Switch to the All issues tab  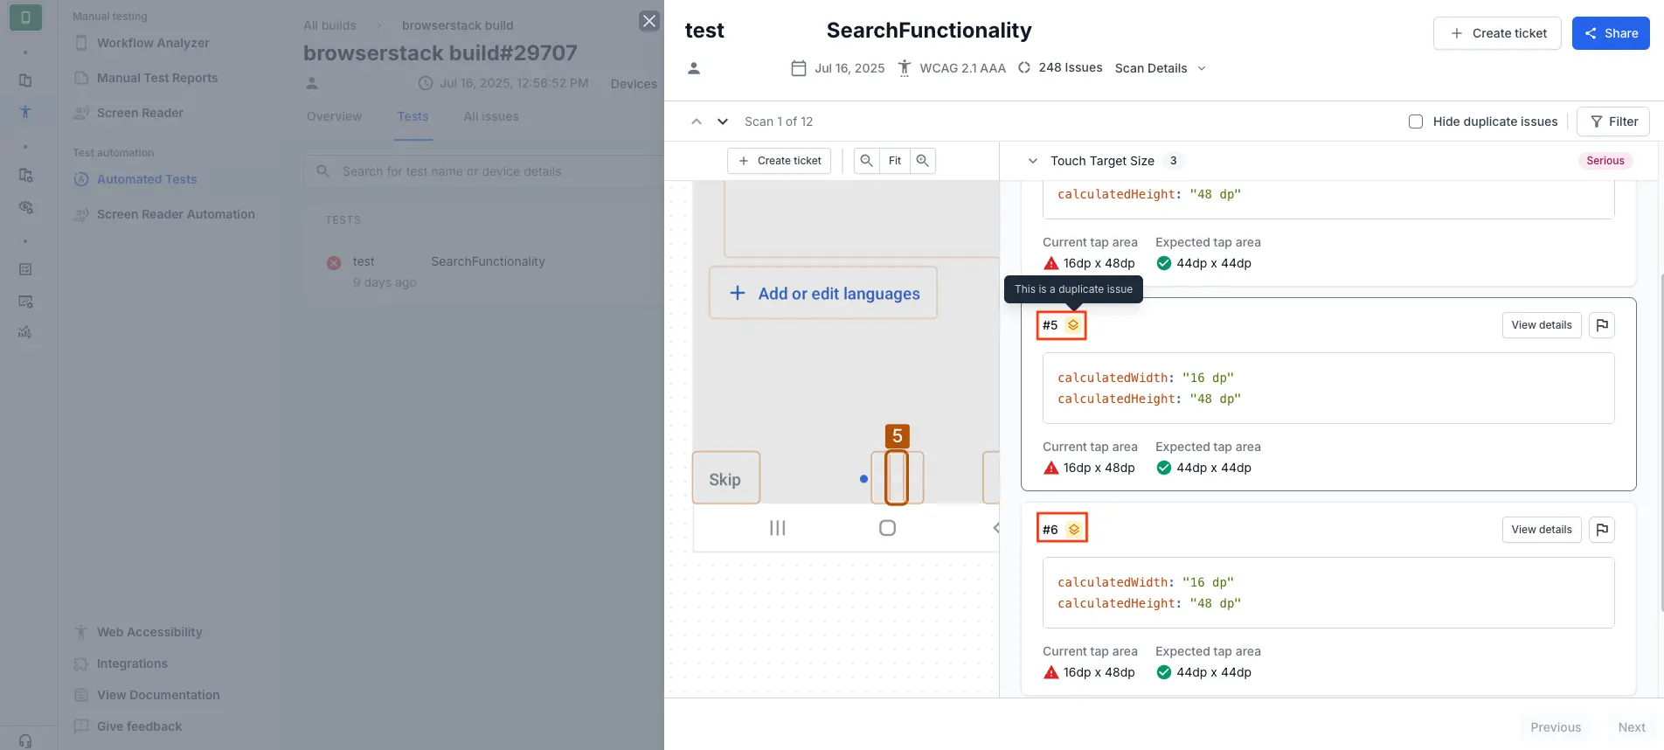tap(491, 116)
